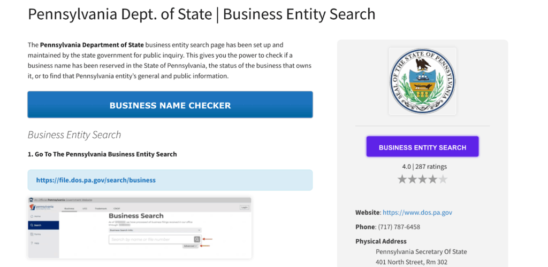548x267 pixels.
Task: Open Forms in the embedded sidebar
Action: pos(36,234)
